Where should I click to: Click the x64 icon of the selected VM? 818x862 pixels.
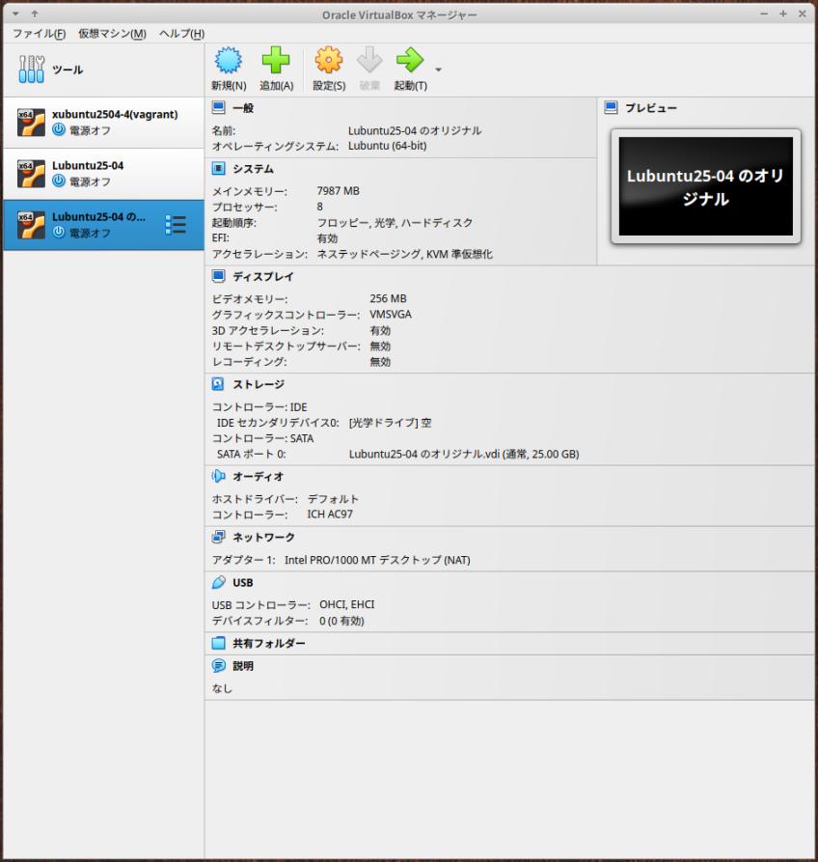click(31, 225)
